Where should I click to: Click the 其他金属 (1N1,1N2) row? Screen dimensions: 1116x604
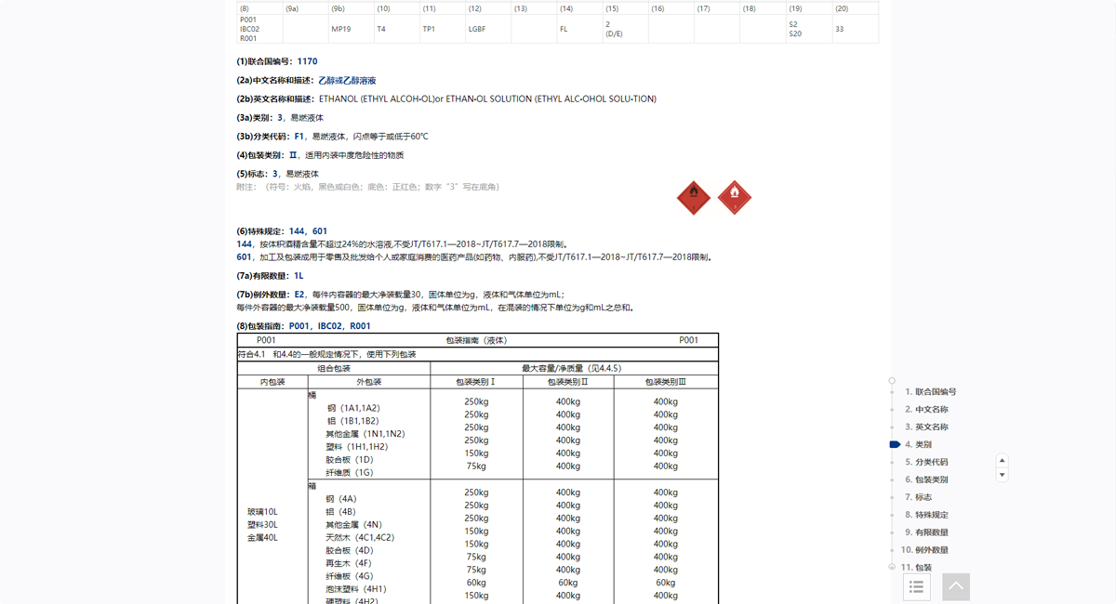[365, 434]
